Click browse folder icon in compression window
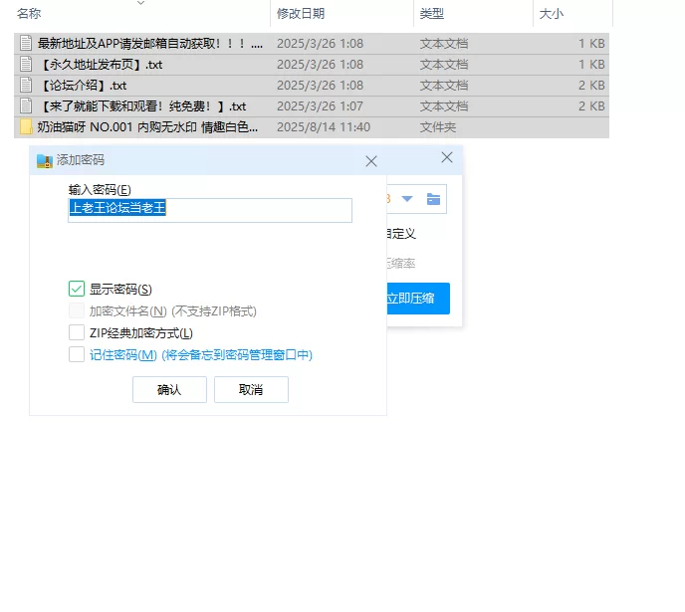The width and height of the screenshot is (685, 612). pyautogui.click(x=433, y=199)
